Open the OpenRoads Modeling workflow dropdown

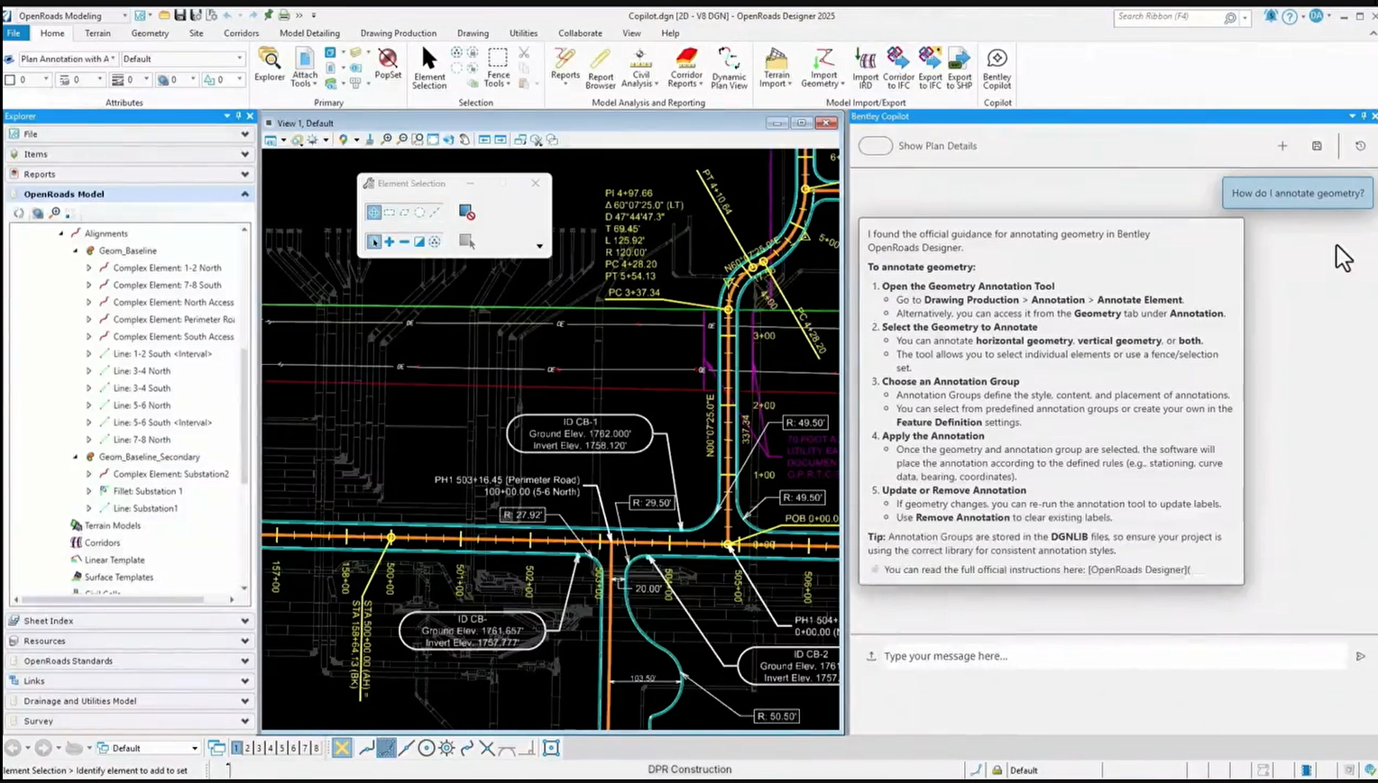pyautogui.click(x=72, y=15)
